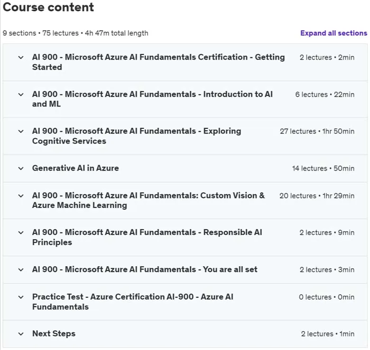Open the Responsible AI Principles title

[147, 237]
